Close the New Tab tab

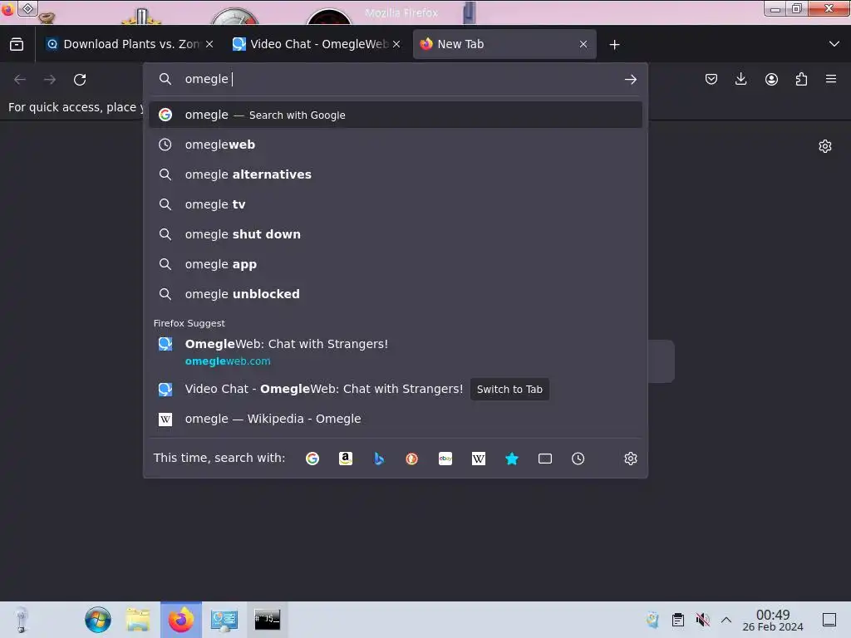(x=583, y=44)
